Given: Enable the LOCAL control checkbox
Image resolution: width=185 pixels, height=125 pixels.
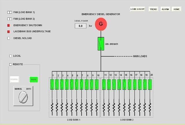Looking at the screenshot, I should [11, 56].
